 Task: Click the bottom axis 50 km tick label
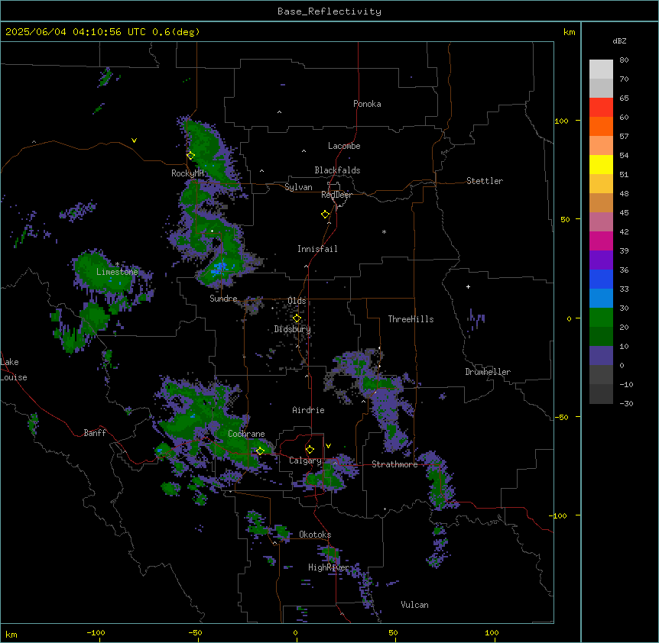[x=394, y=632]
